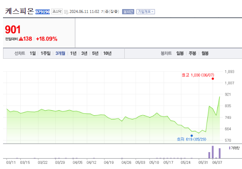Click the calendar clock icon beside date
242x169 pixels.
[x=66, y=12]
